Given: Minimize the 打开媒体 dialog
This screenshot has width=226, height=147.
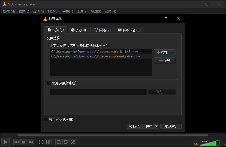Looking at the screenshot, I should point(154,19).
